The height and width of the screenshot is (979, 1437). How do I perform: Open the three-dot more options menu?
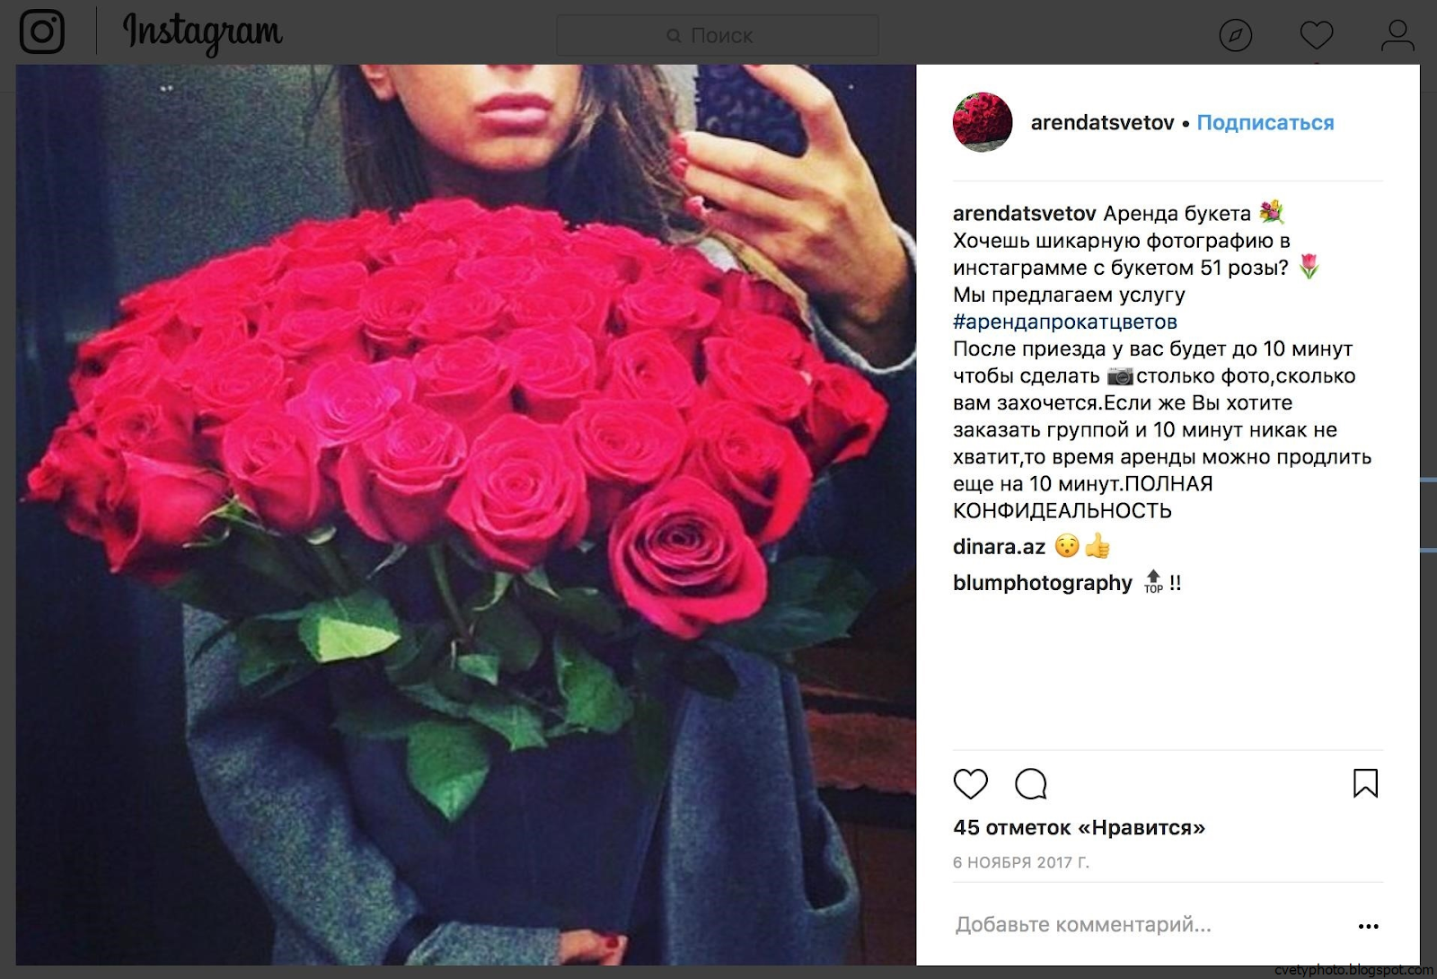click(1368, 926)
